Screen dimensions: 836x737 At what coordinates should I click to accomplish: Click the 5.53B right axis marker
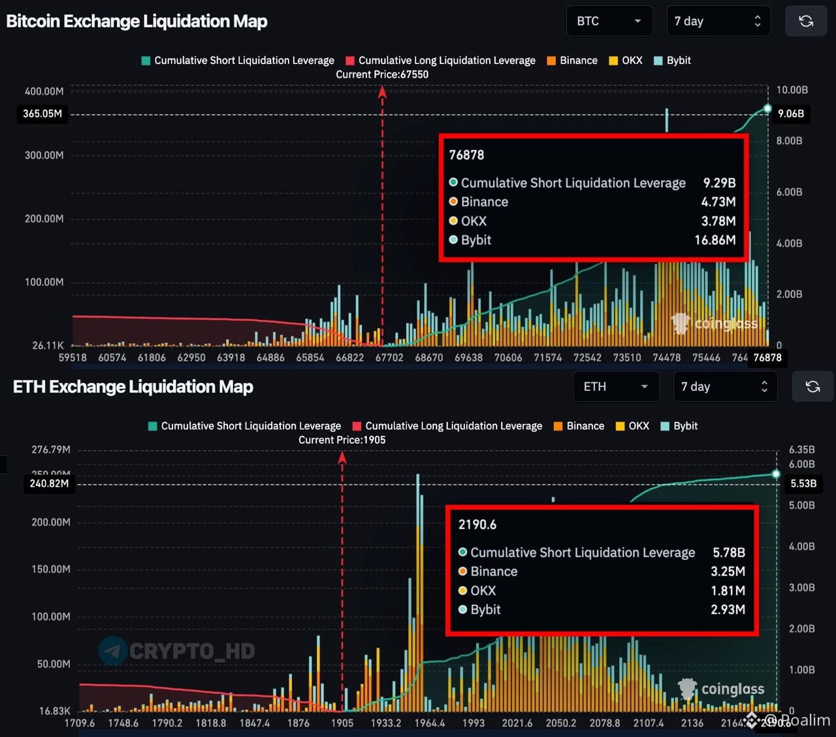tap(803, 483)
